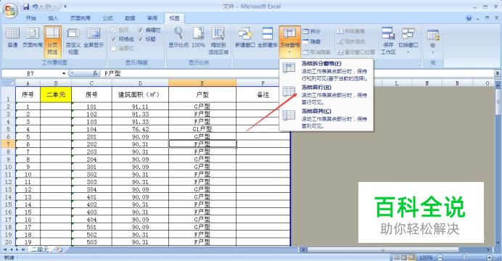Choose 冻结首行(R) freeze top row
The height and width of the screenshot is (261, 502).
[x=326, y=94]
